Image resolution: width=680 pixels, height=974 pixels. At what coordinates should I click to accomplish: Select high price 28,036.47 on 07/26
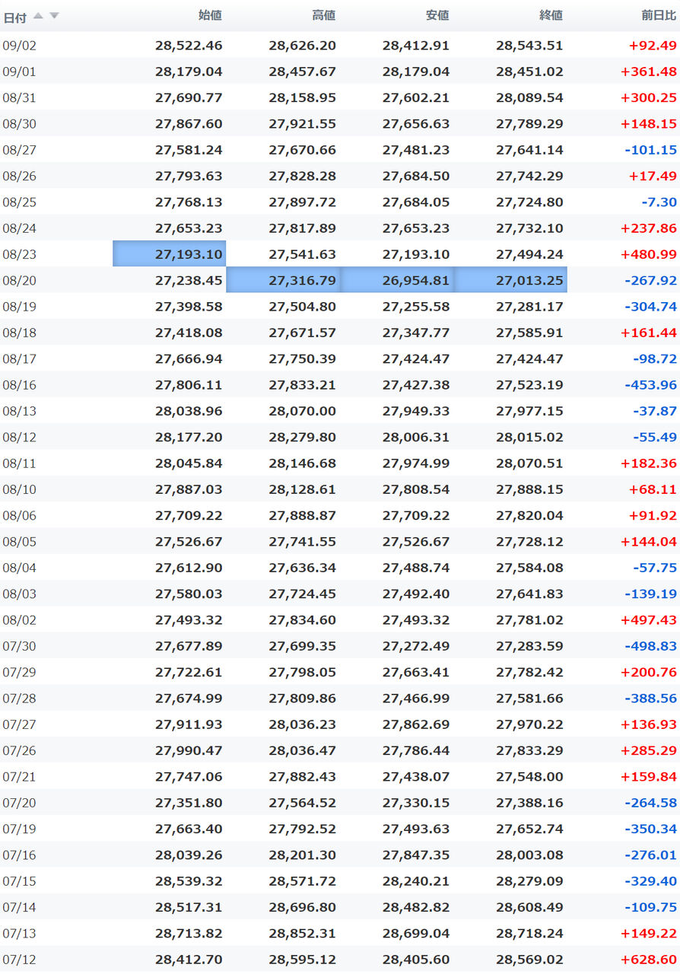(x=302, y=751)
